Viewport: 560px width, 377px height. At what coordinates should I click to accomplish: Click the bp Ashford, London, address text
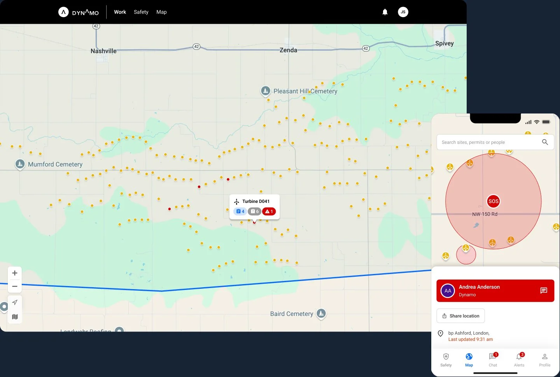coord(469,333)
